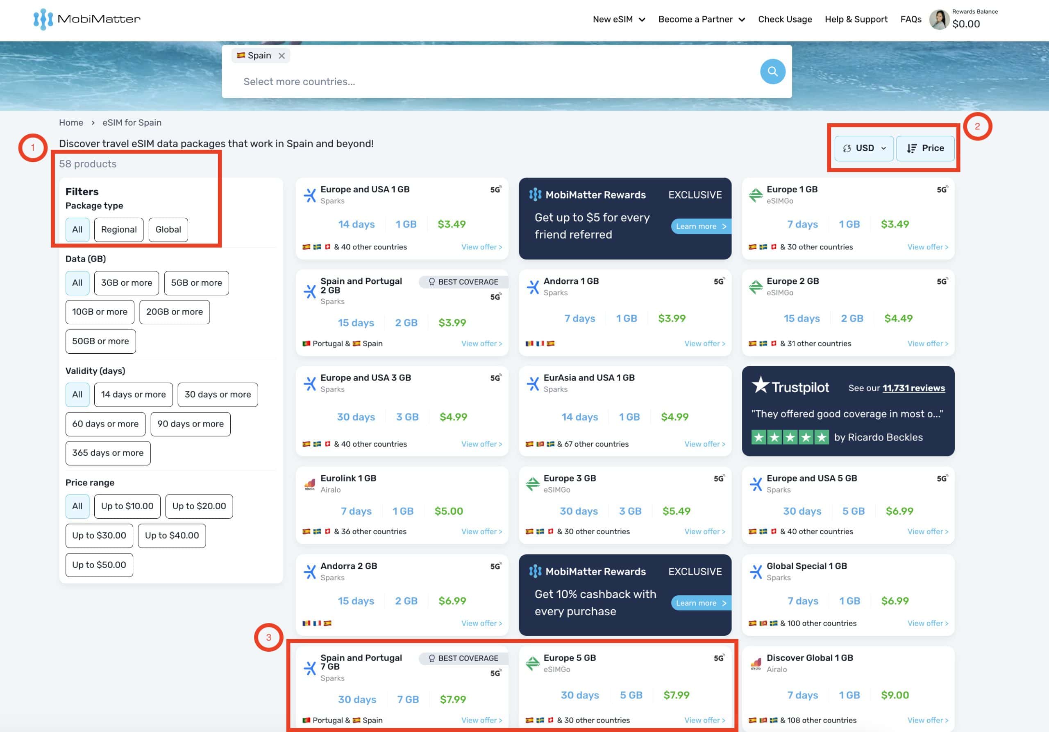The image size is (1049, 732).
Task: Filter data by 3GB or more
Action: tap(127, 283)
